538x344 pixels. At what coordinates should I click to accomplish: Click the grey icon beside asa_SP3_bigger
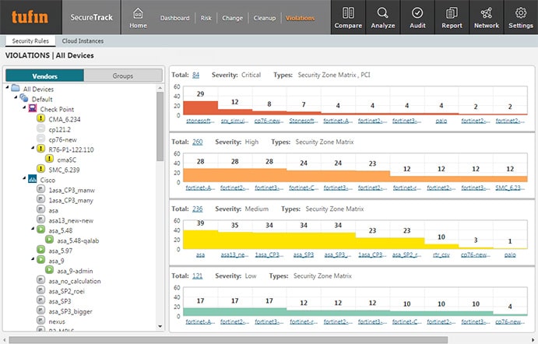point(40,311)
